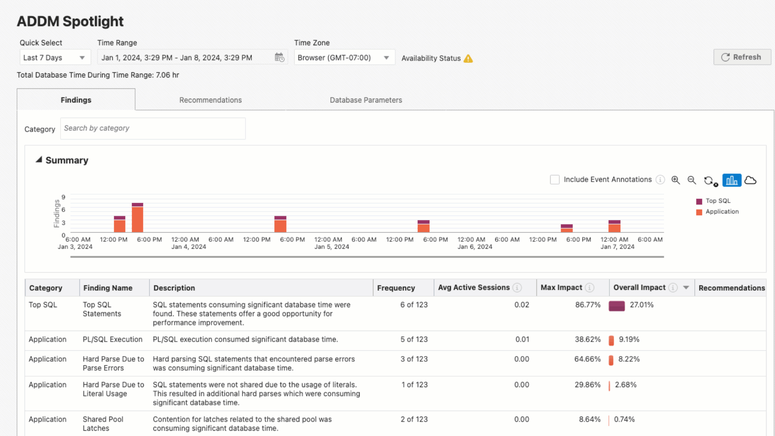Click the Refresh button
775x436 pixels.
[x=741, y=57]
